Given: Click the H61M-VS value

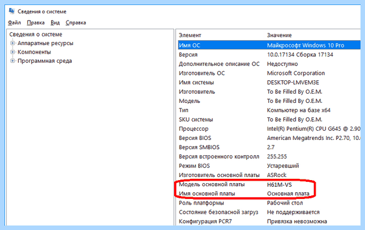Looking at the screenshot, I should pos(279,184).
